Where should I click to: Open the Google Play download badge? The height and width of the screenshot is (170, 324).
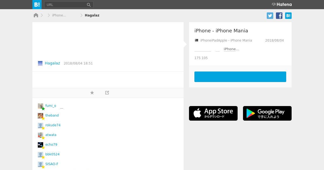point(267,113)
